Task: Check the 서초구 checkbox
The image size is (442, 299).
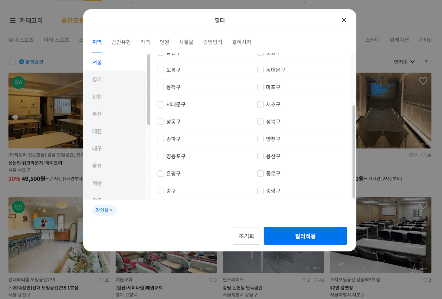Action: 260,104
